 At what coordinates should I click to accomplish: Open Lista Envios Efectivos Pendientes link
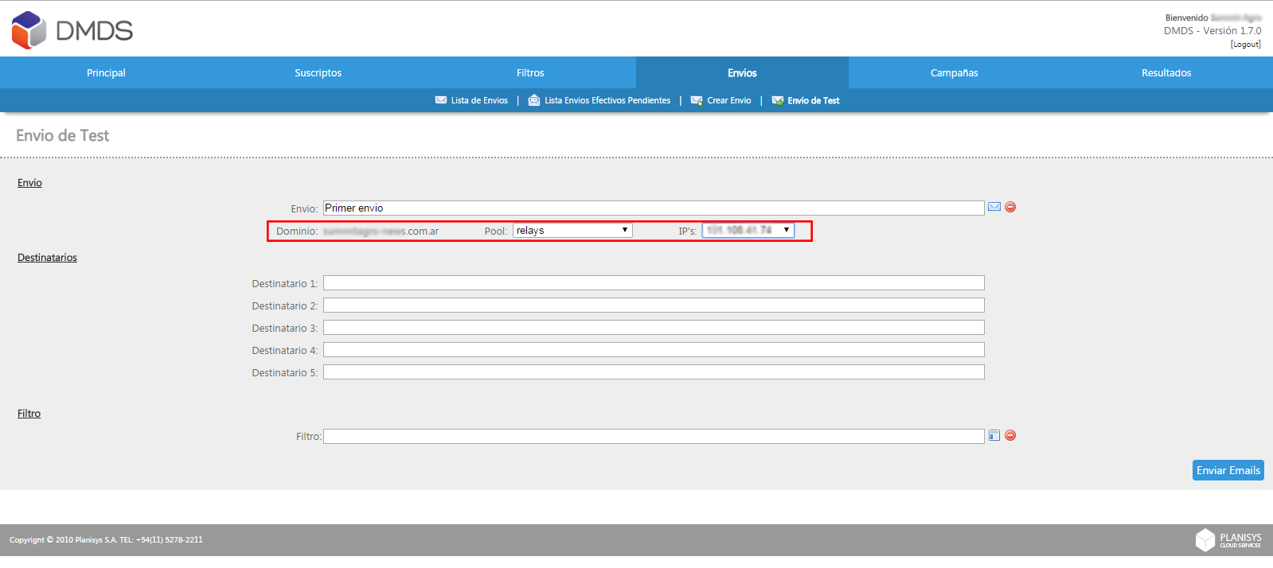click(x=607, y=100)
